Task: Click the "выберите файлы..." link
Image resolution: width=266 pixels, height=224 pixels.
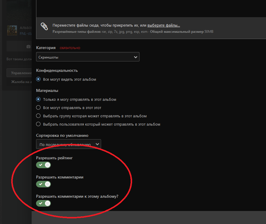Action: (x=163, y=25)
